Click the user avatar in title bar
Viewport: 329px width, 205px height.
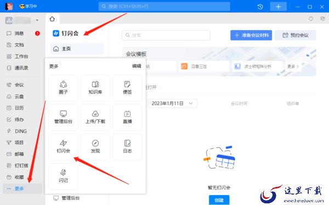pos(9,7)
